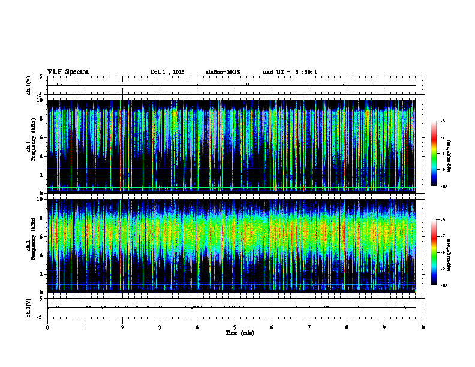475x367 pixels.
Task: Click the 5 minute tick label on time axis
Action: (235, 327)
